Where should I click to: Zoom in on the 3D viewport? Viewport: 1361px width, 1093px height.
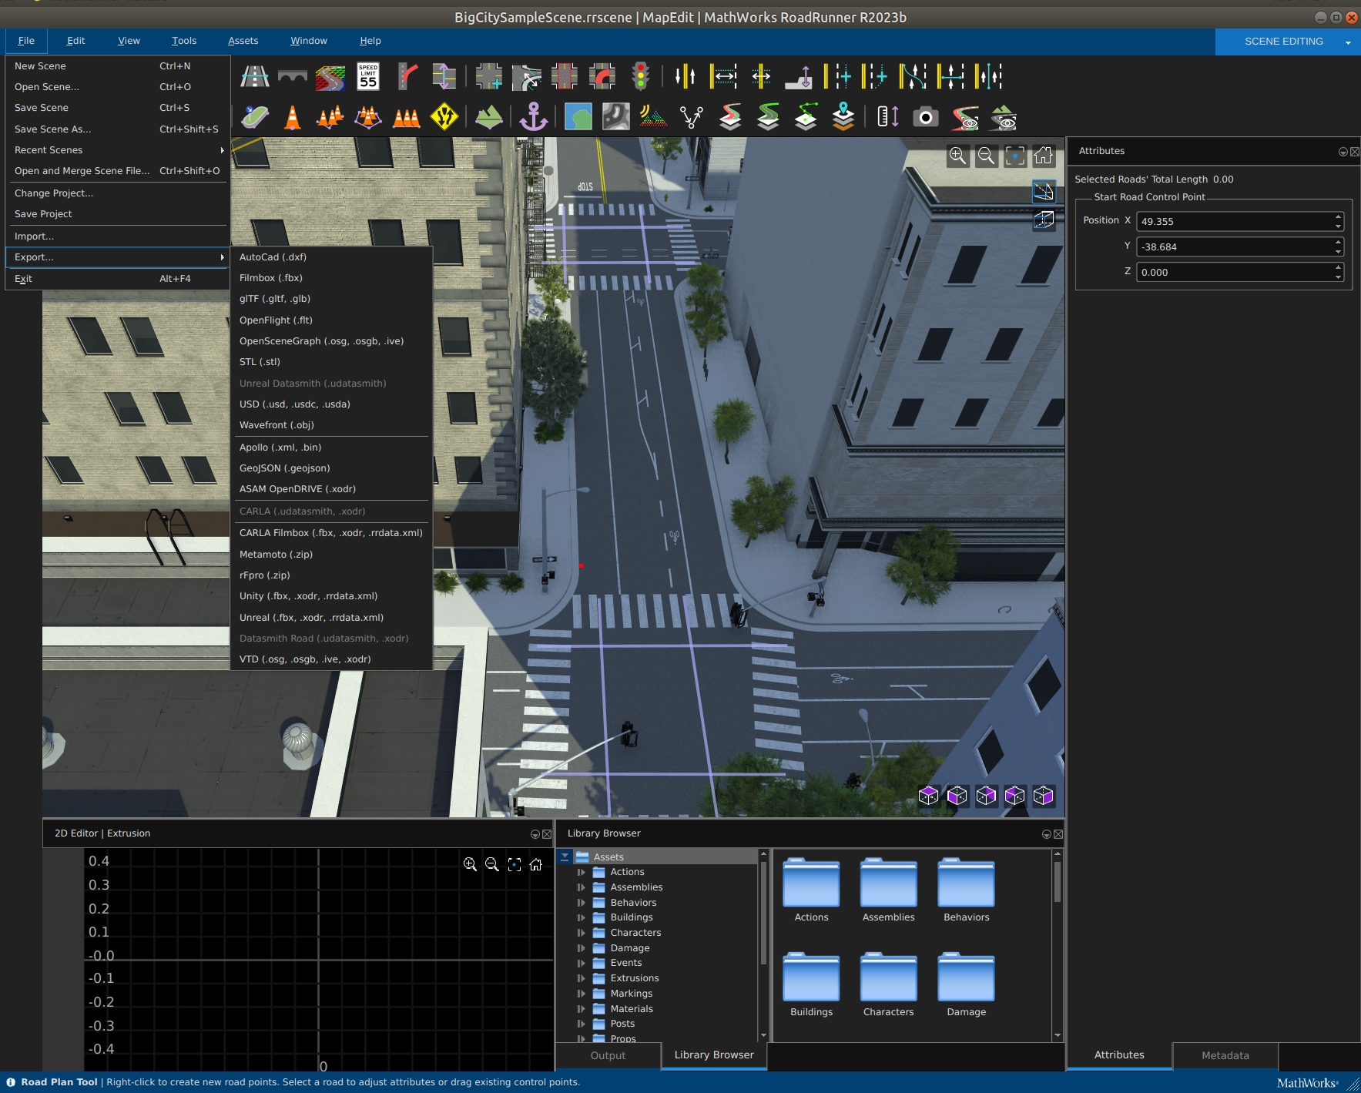(957, 156)
